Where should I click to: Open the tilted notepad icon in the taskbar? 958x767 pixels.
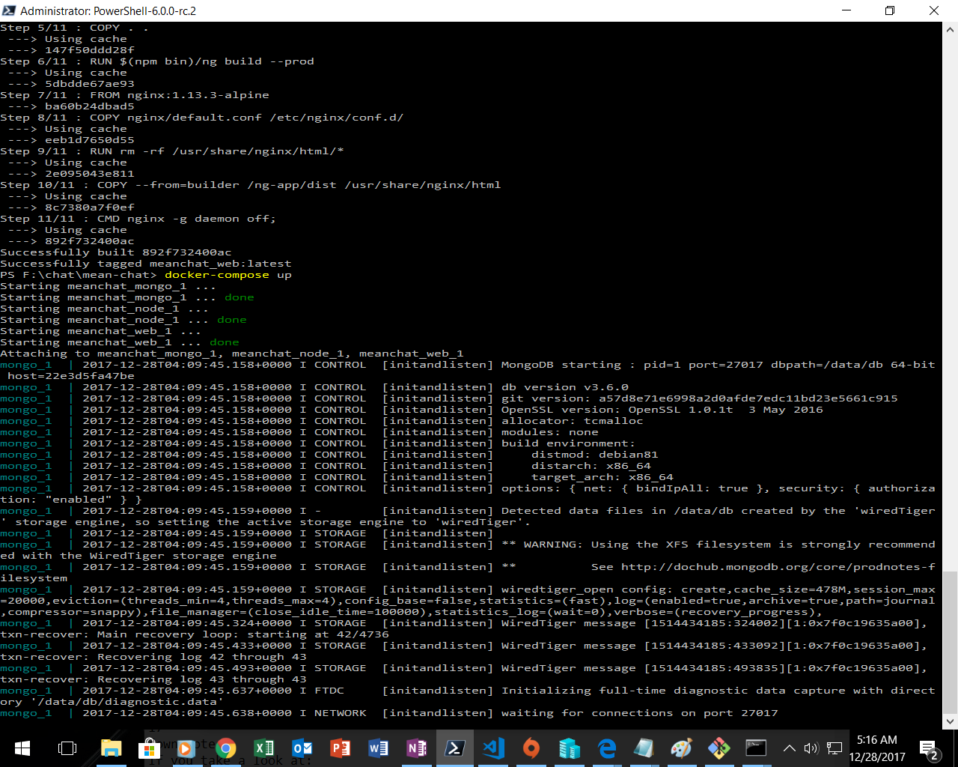644,748
